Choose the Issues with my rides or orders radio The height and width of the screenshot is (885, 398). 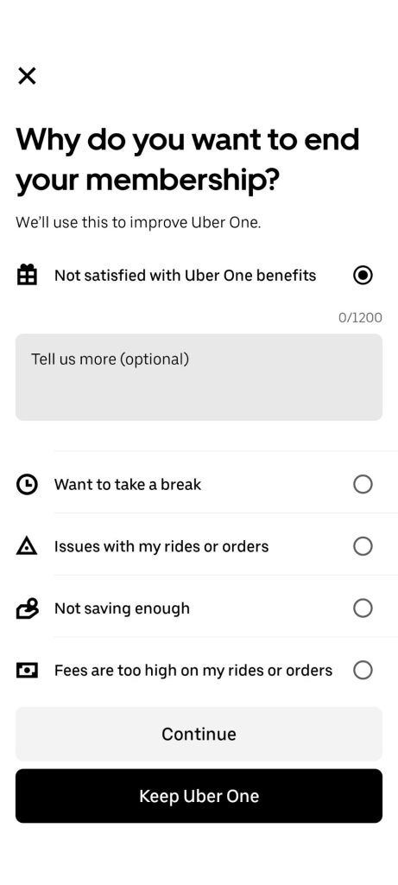click(363, 546)
